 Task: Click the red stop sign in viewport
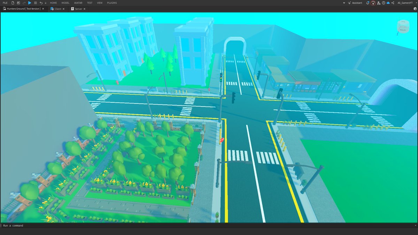point(222,140)
